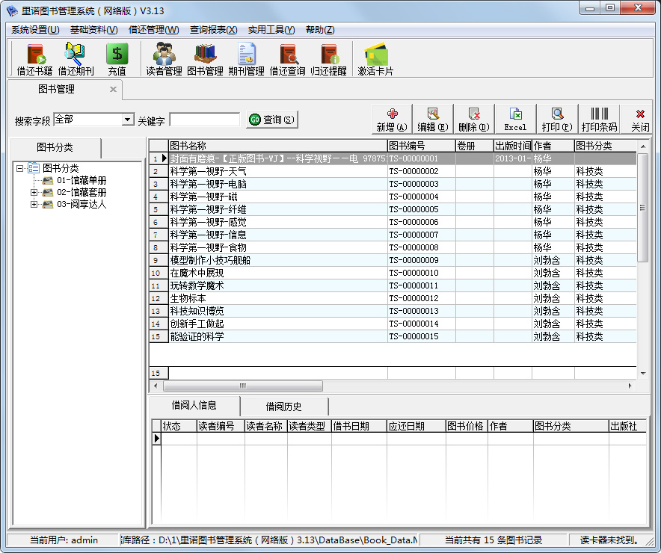The height and width of the screenshot is (553, 661).
Task: Open the 实用工具(Y) menu
Action: coord(271,30)
